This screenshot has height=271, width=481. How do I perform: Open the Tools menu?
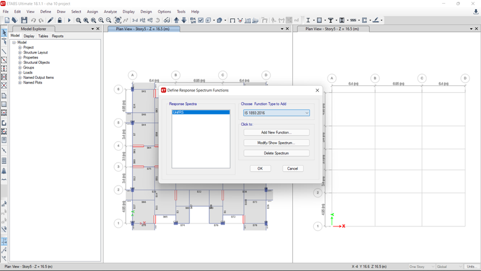pyautogui.click(x=181, y=11)
